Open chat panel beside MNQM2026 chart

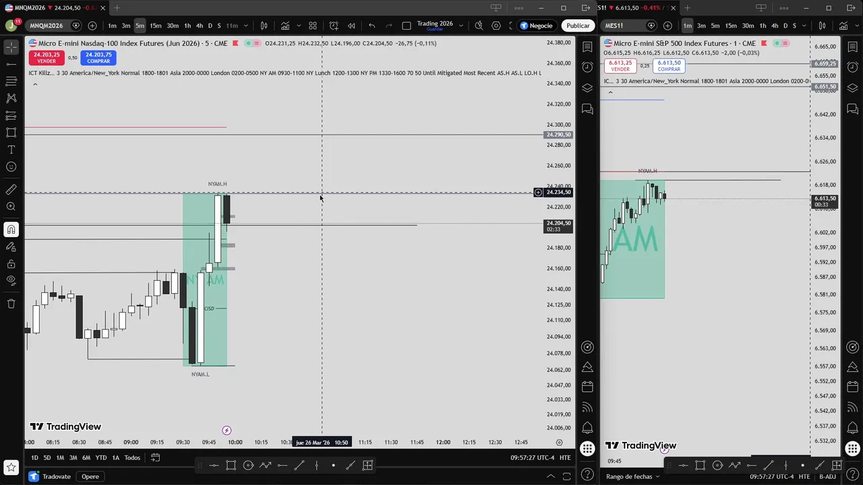click(587, 108)
